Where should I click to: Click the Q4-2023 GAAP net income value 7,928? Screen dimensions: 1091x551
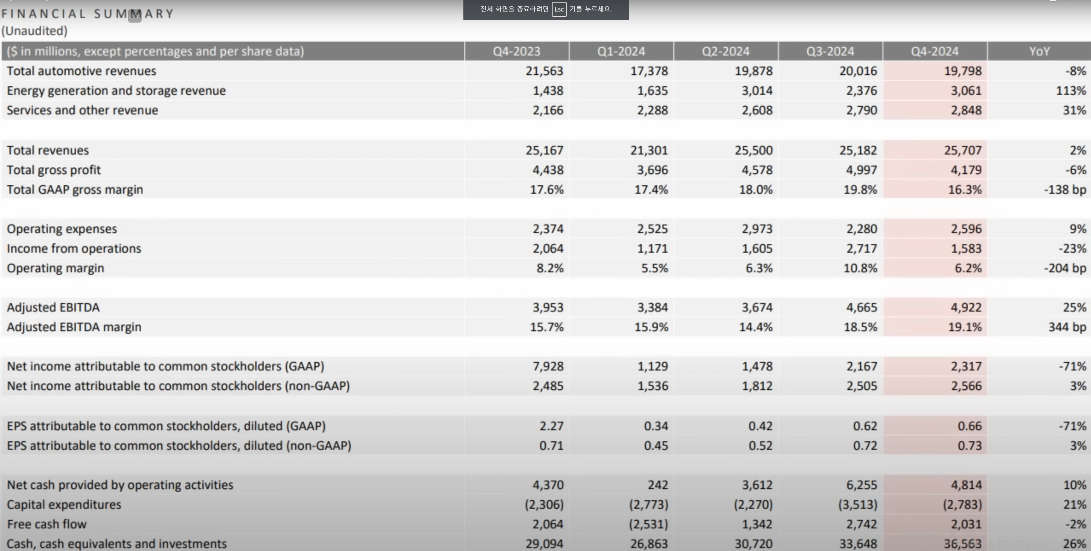point(548,366)
